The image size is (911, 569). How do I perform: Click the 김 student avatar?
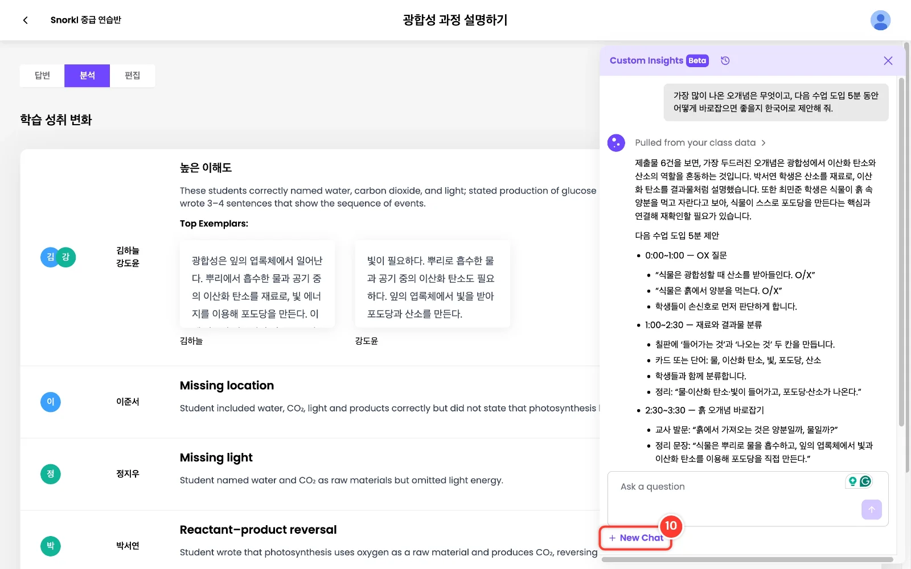[x=50, y=257]
